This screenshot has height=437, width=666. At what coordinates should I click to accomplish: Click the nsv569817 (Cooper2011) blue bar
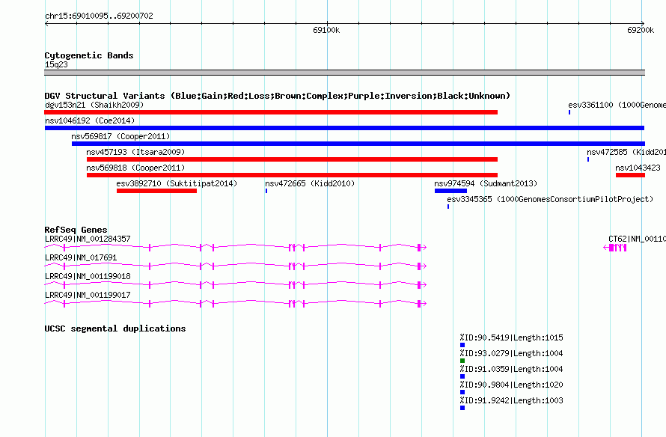tap(358, 144)
